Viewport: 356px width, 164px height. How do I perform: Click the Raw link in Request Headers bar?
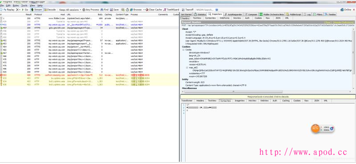click(327, 22)
